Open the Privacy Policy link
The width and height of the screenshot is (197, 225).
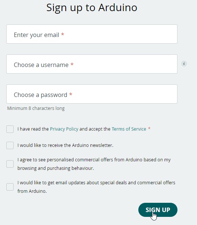tap(64, 129)
